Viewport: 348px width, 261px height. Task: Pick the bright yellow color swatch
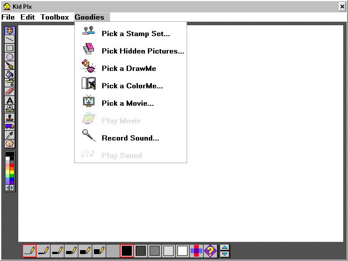pos(12,172)
